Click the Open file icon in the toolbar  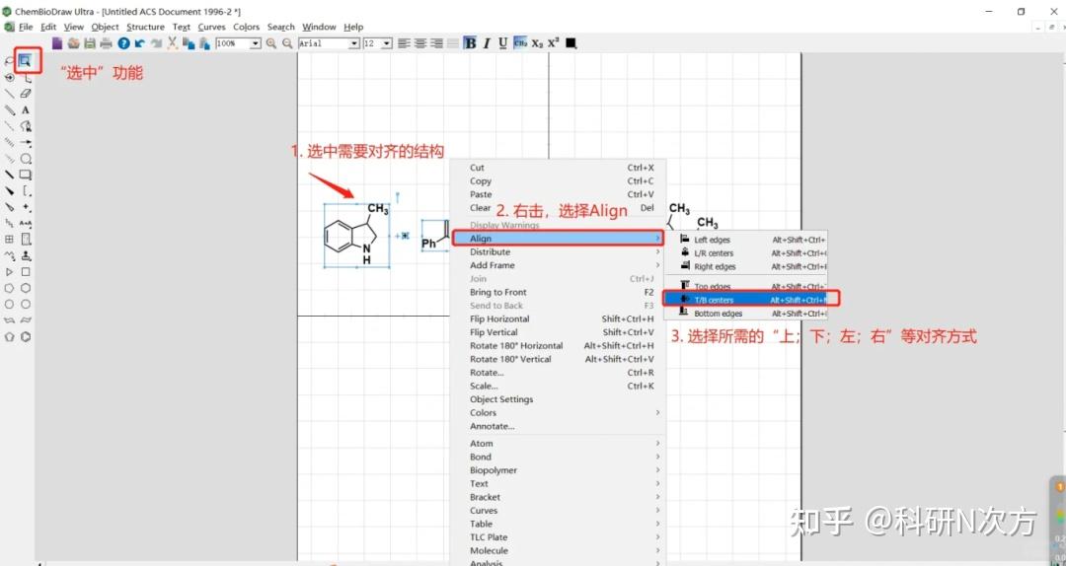[73, 43]
